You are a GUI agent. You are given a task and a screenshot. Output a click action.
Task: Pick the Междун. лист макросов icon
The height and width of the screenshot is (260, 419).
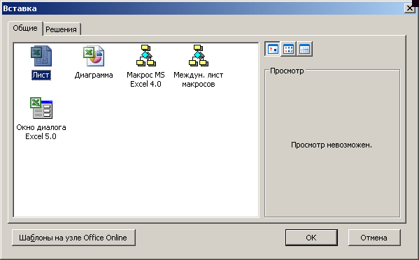tap(198, 55)
